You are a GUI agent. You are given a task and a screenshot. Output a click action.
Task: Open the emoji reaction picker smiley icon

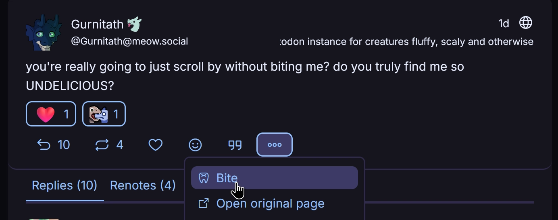pyautogui.click(x=195, y=145)
